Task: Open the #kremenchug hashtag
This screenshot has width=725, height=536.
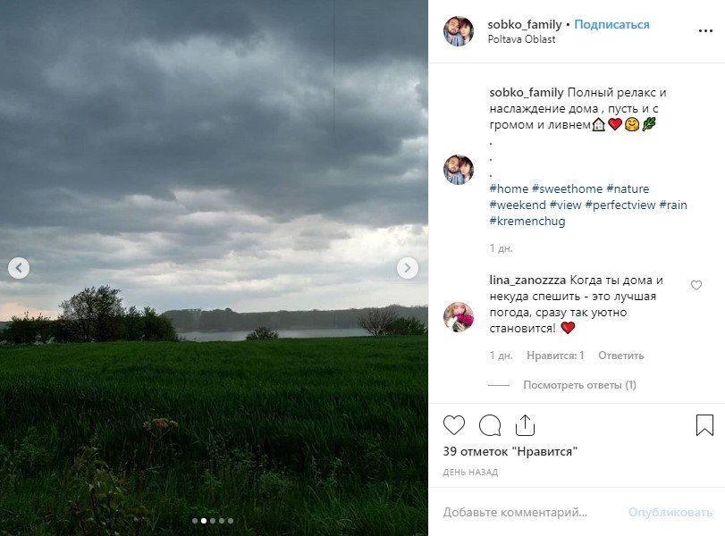Action: (x=527, y=221)
